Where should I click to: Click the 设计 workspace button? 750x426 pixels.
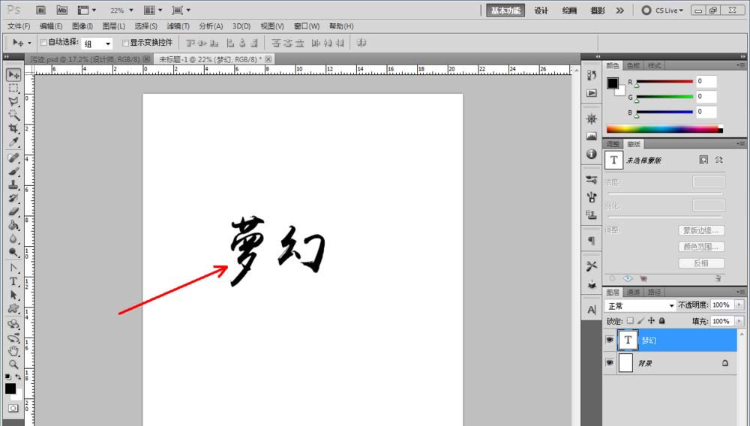tap(541, 10)
